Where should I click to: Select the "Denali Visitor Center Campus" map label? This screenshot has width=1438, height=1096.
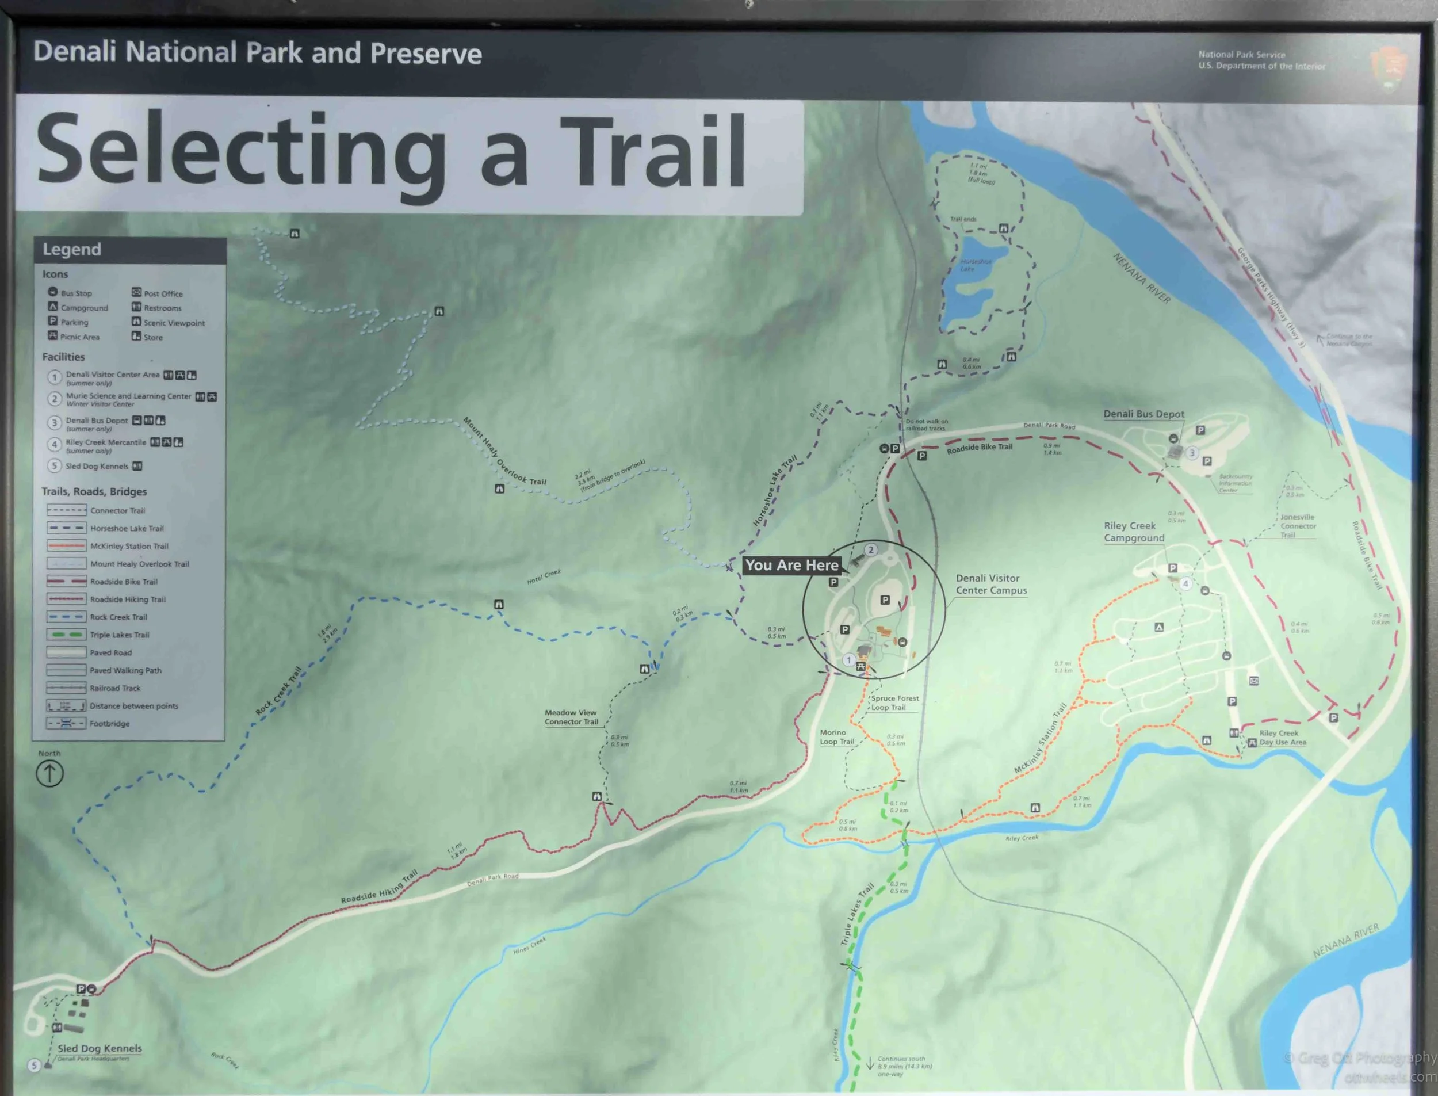point(991,584)
